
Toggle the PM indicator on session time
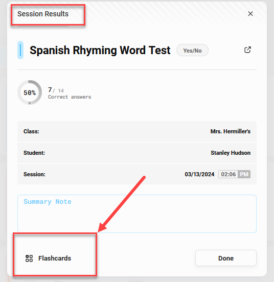[244, 174]
